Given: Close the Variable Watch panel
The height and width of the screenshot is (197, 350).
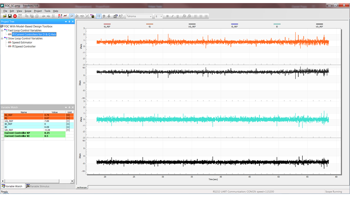Looking at the screenshot, I should [73, 107].
